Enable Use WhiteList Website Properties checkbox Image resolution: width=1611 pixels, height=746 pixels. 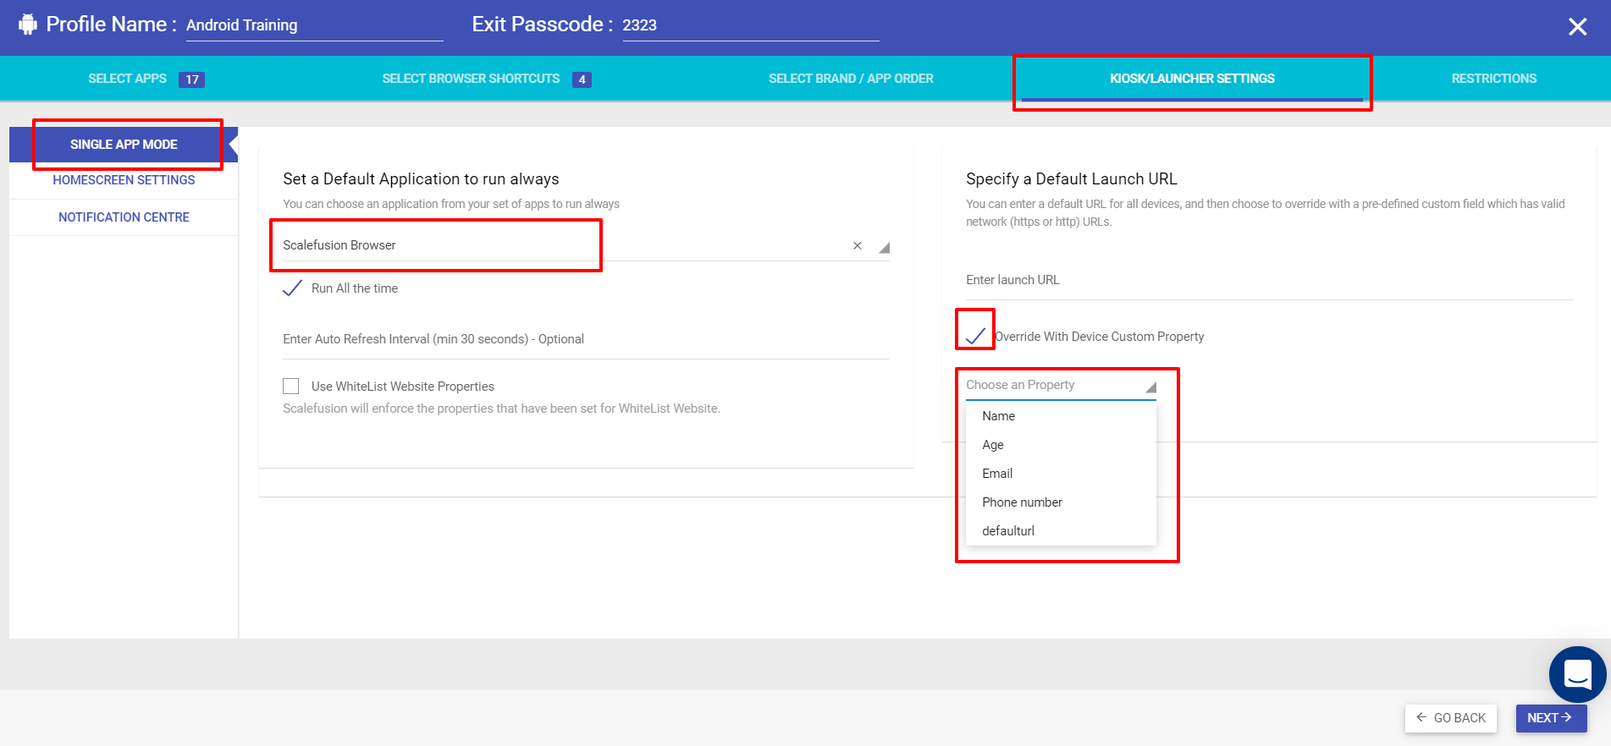point(291,387)
